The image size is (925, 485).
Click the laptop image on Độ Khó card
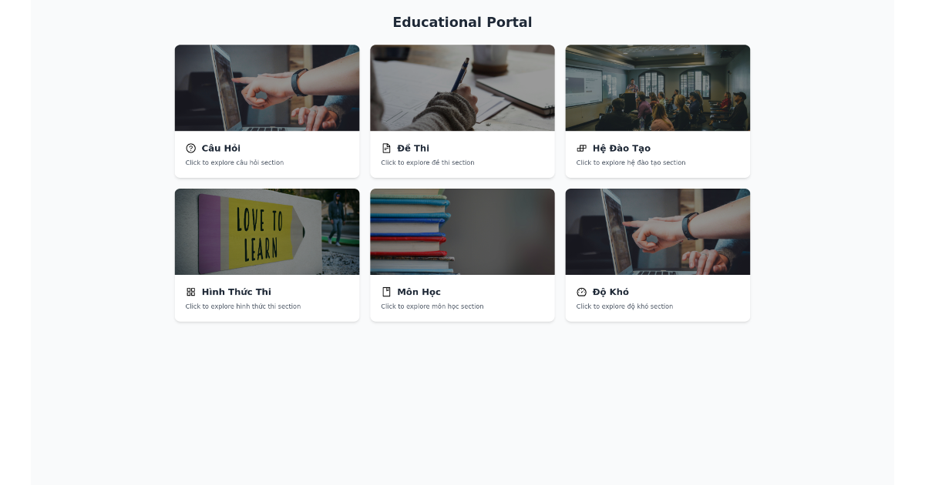coord(658,232)
